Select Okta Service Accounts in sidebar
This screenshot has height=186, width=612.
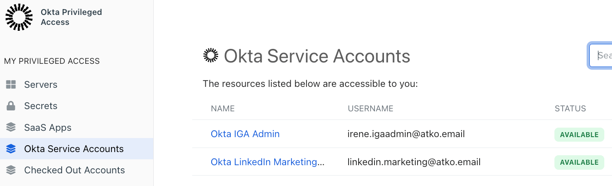point(74,149)
